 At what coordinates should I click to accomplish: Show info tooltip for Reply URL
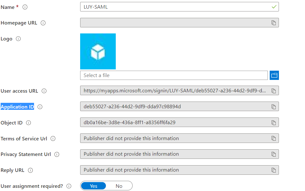pyautogui.click(x=30, y=170)
